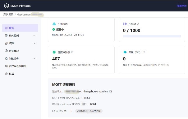This screenshot has width=188, height=119.
Task: Select the 概览 overview sidebar item
Action: point(20,28)
